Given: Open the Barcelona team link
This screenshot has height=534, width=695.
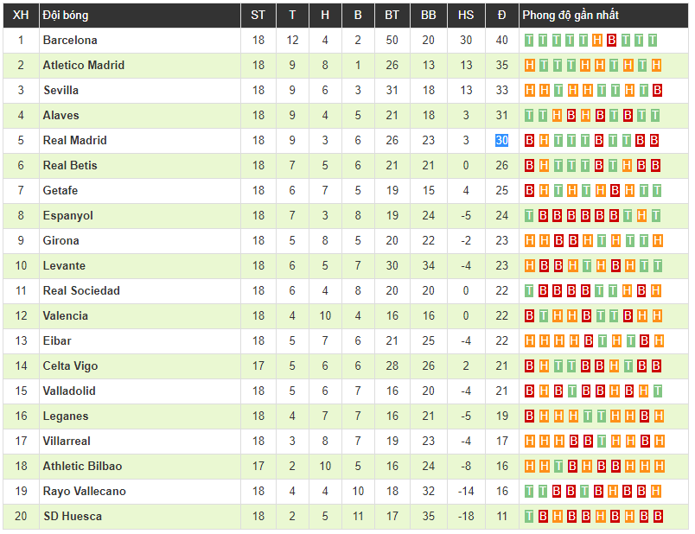Looking at the screenshot, I should pyautogui.click(x=70, y=40).
